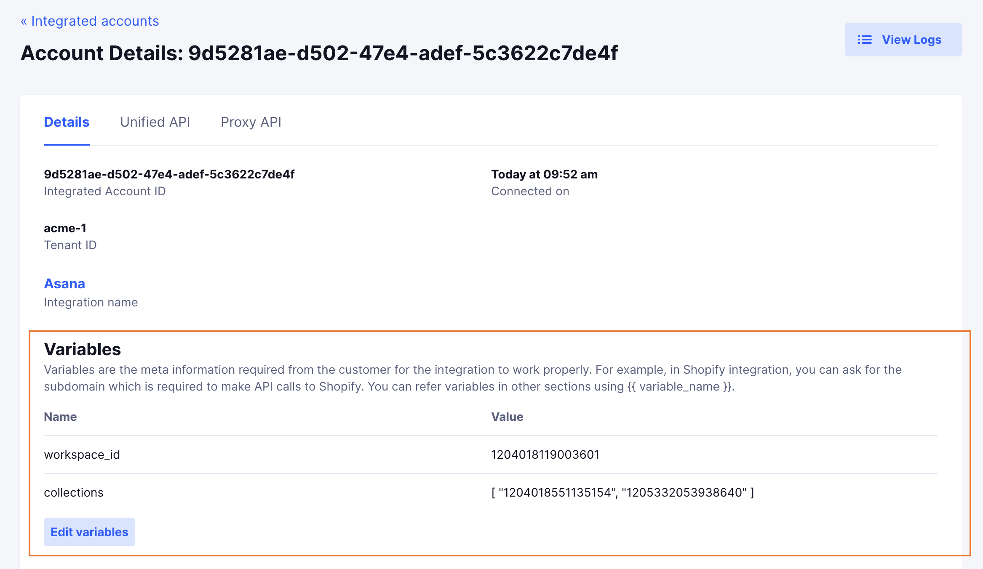The height and width of the screenshot is (569, 983).
Task: Click the workspace_id value 1204018119003601
Action: 545,455
